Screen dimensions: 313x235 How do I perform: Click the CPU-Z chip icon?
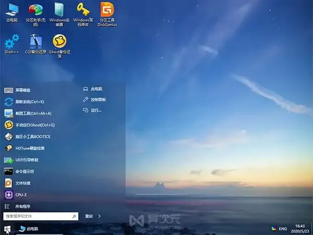click(x=9, y=194)
